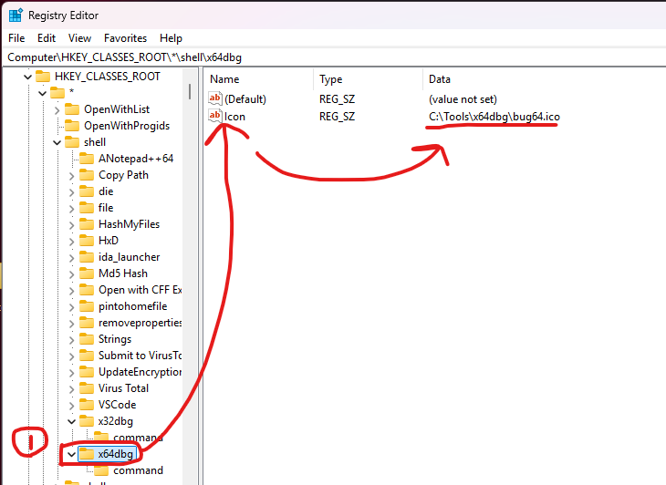666x485 pixels.
Task: Expand the die key
Action: 71,192
